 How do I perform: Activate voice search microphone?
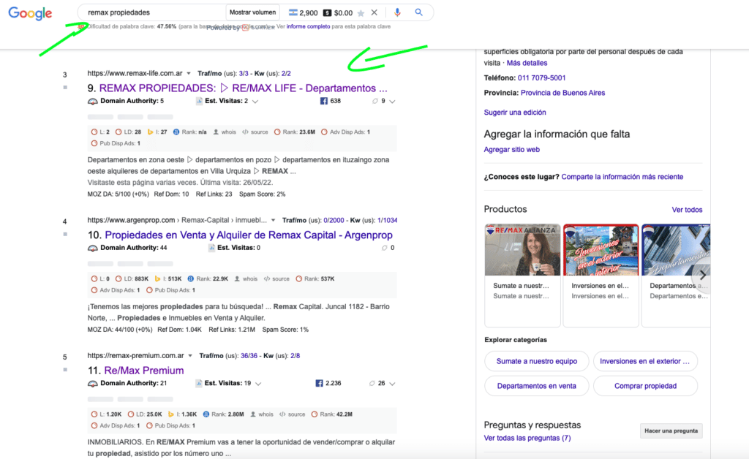click(x=397, y=12)
